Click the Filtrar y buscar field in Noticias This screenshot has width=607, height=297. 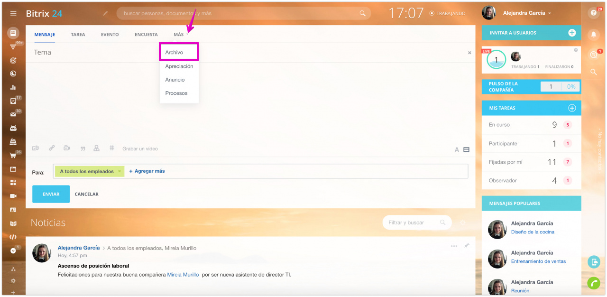tap(414, 222)
